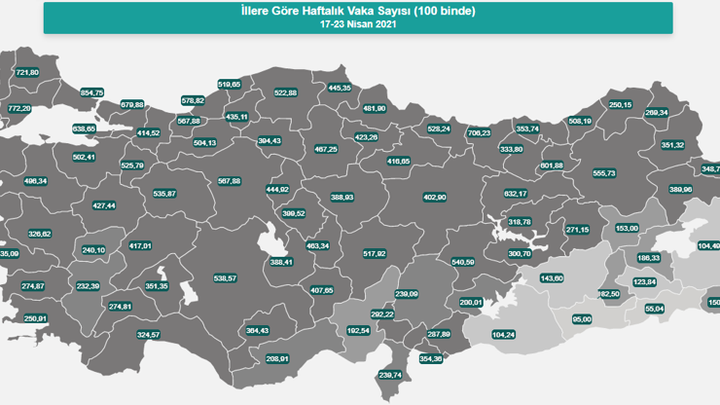This screenshot has height=405, width=720.
Task: Select the value label 517,92
Action: pos(375,254)
